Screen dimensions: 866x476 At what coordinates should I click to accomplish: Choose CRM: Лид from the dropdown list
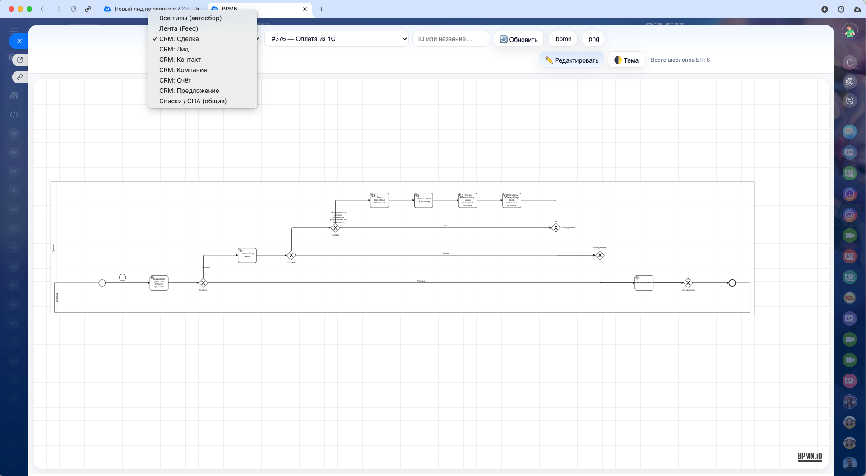click(x=174, y=49)
